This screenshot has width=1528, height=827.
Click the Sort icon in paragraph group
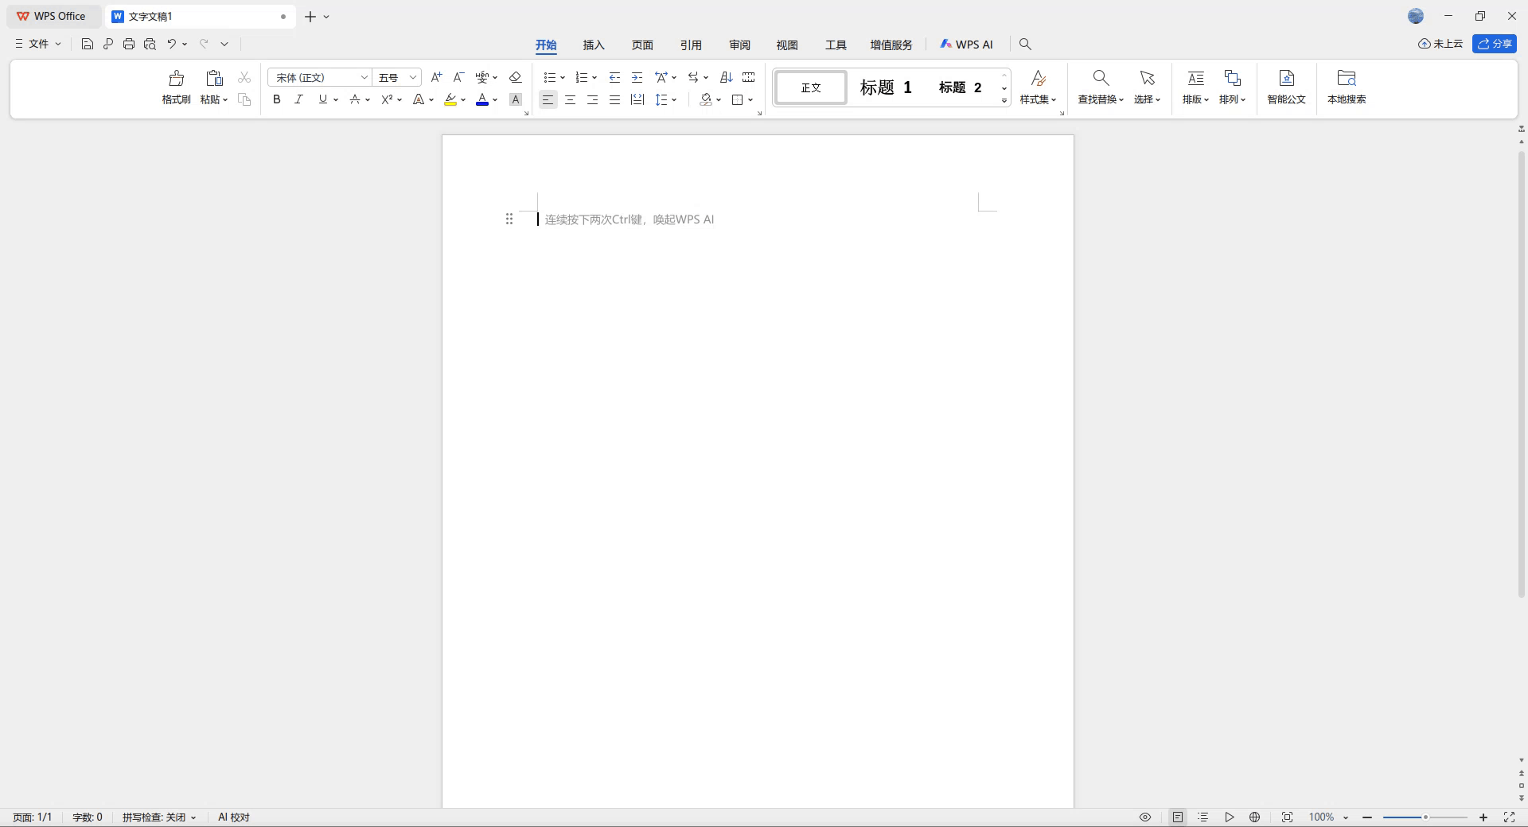click(x=726, y=77)
